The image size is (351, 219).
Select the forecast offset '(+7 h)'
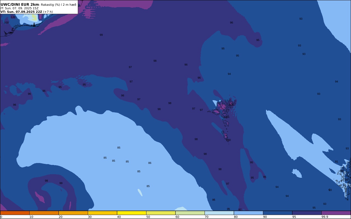click(x=48, y=12)
